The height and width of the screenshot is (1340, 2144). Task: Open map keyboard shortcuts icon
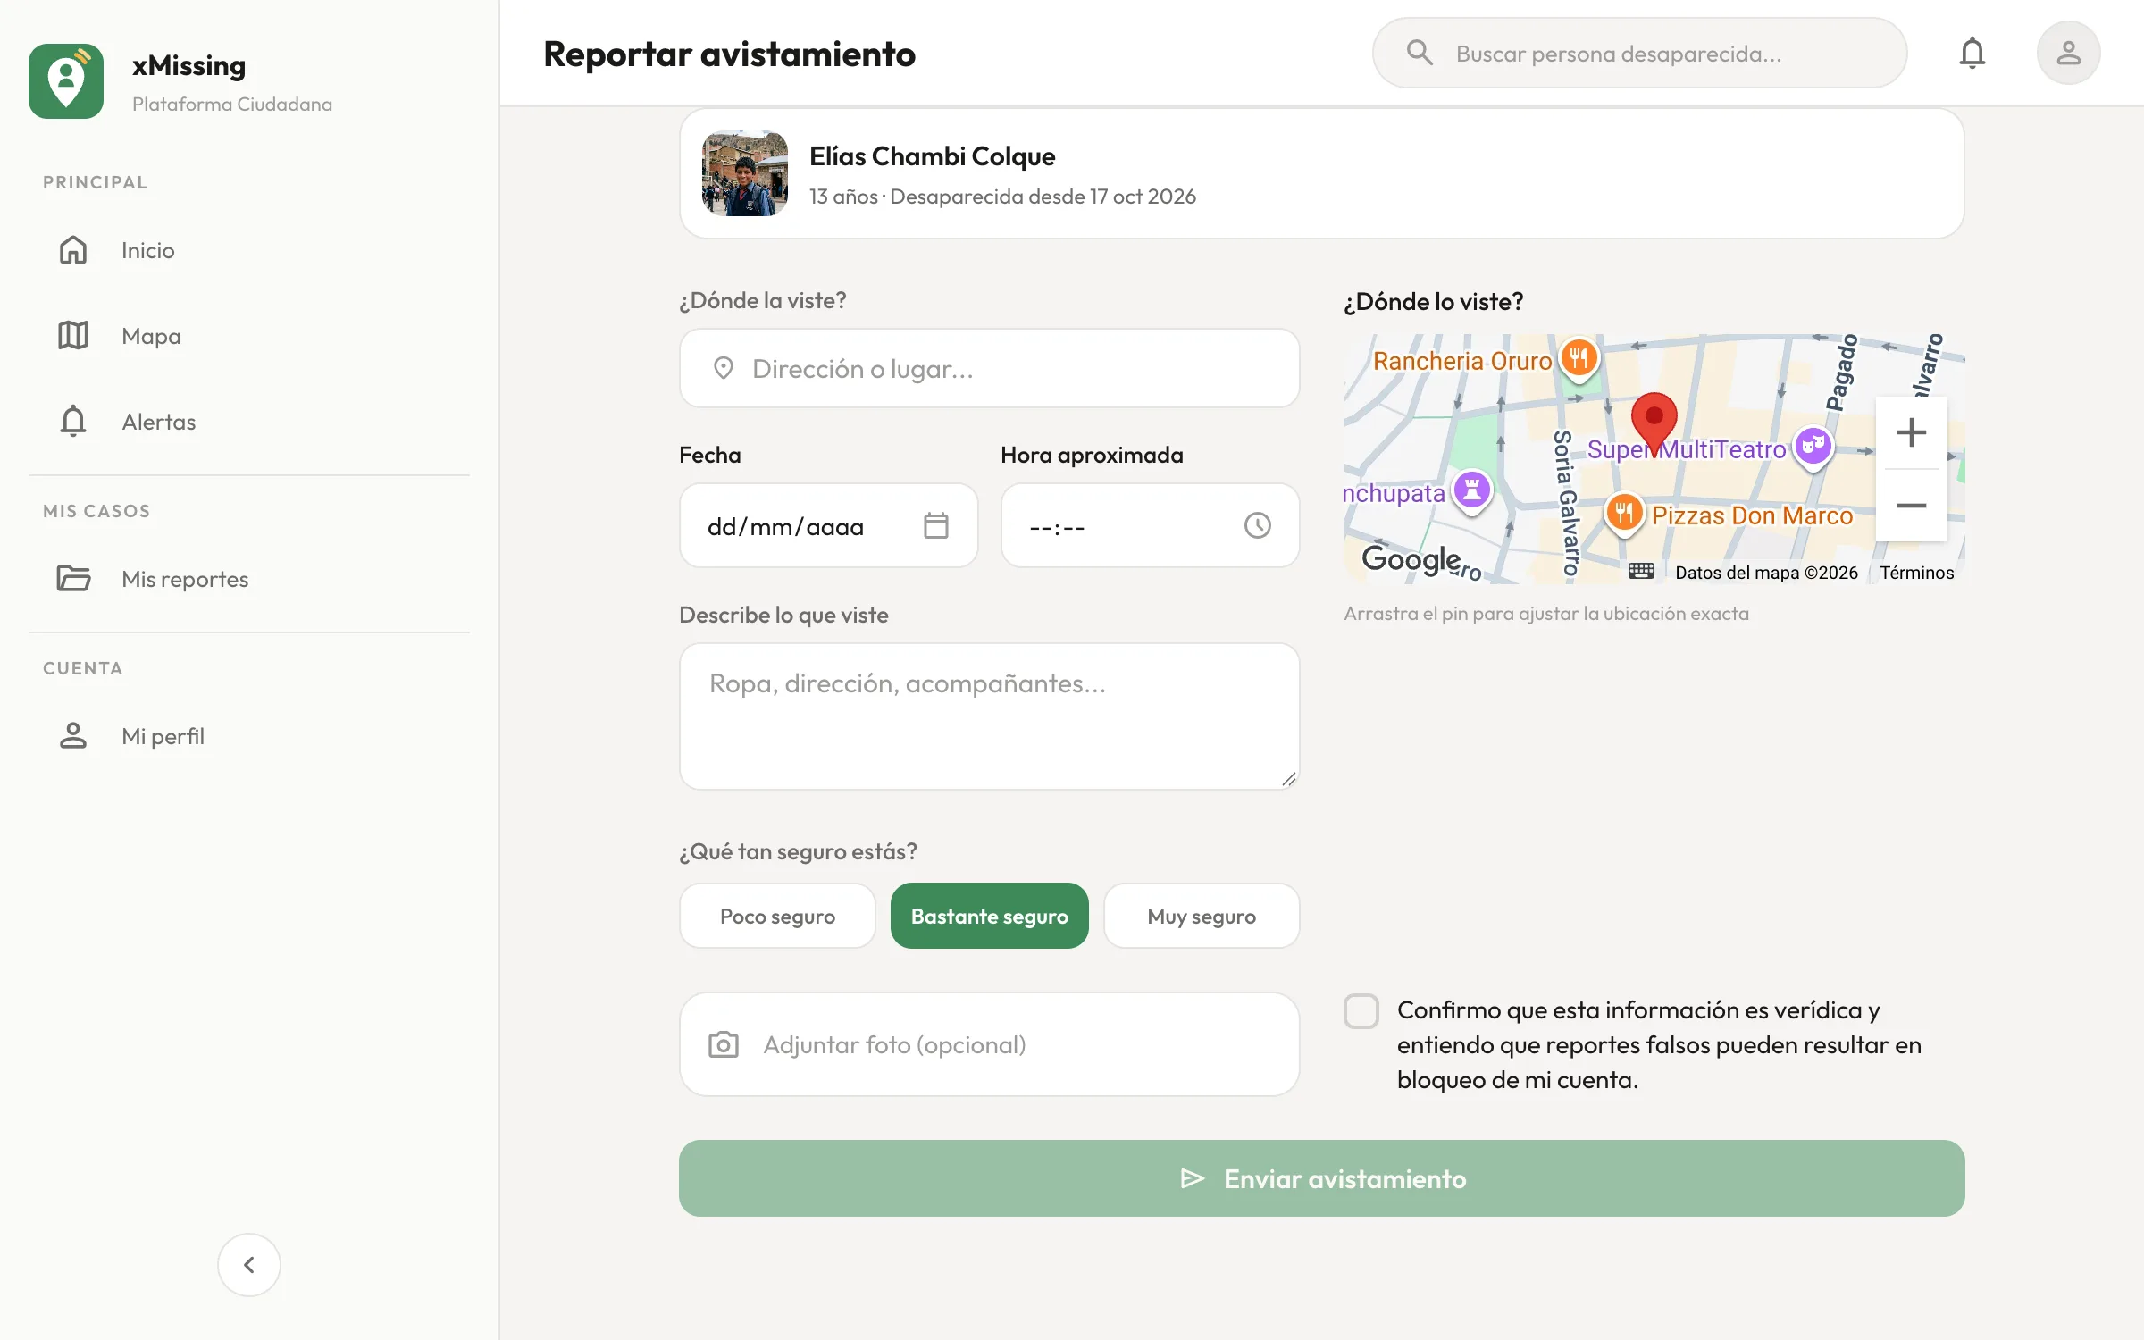(x=1641, y=572)
